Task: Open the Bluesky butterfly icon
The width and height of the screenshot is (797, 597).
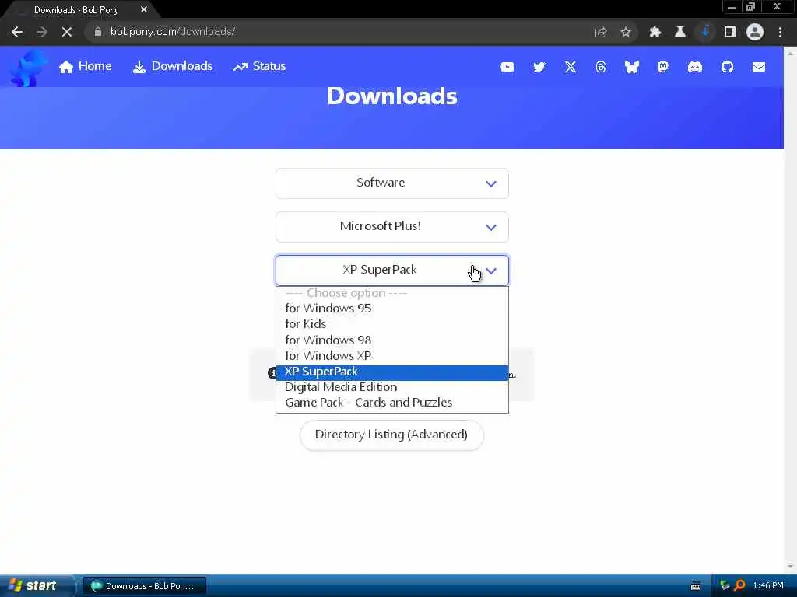Action: point(632,67)
